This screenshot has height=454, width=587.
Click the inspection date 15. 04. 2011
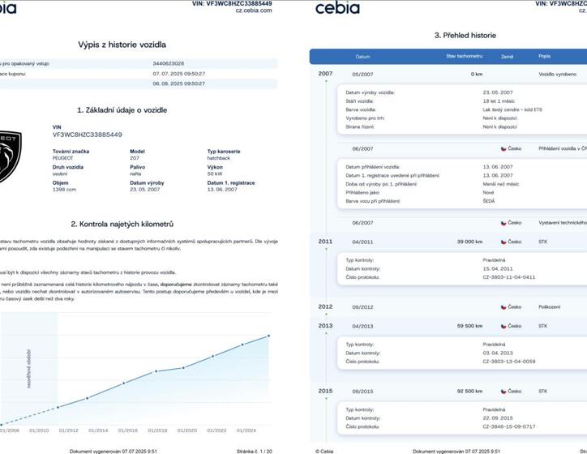click(x=498, y=268)
